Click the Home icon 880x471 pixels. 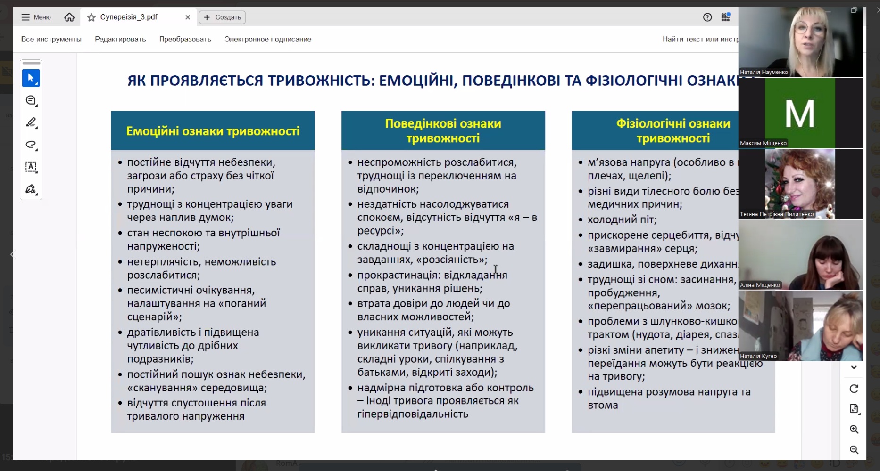(x=69, y=17)
